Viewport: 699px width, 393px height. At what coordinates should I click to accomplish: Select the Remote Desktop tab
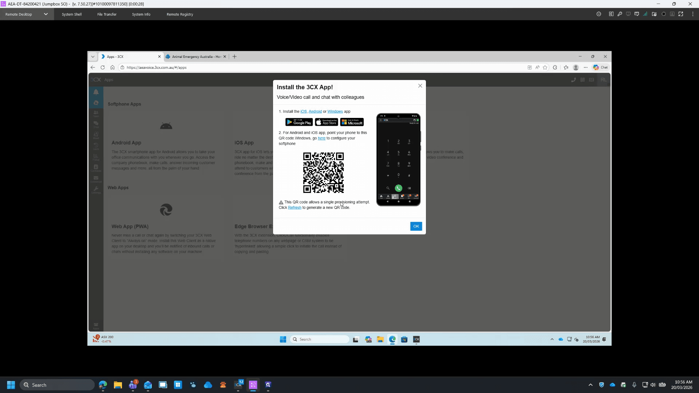tap(19, 14)
